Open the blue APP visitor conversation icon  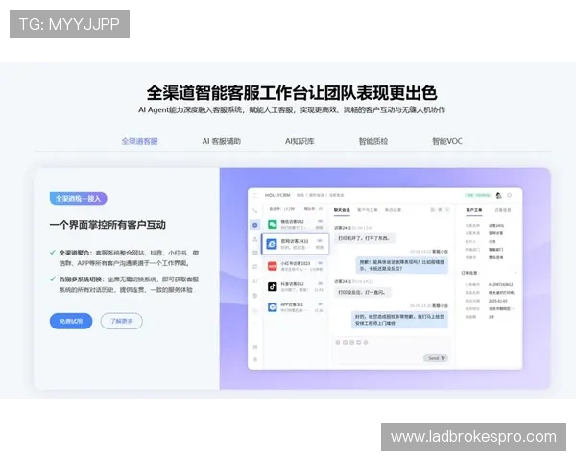273,307
